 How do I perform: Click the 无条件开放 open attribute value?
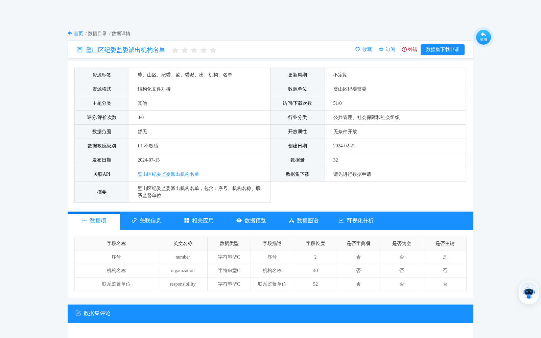tap(345, 131)
